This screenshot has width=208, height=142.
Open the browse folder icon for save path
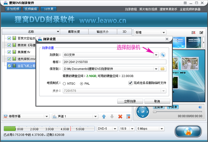coord(162,69)
